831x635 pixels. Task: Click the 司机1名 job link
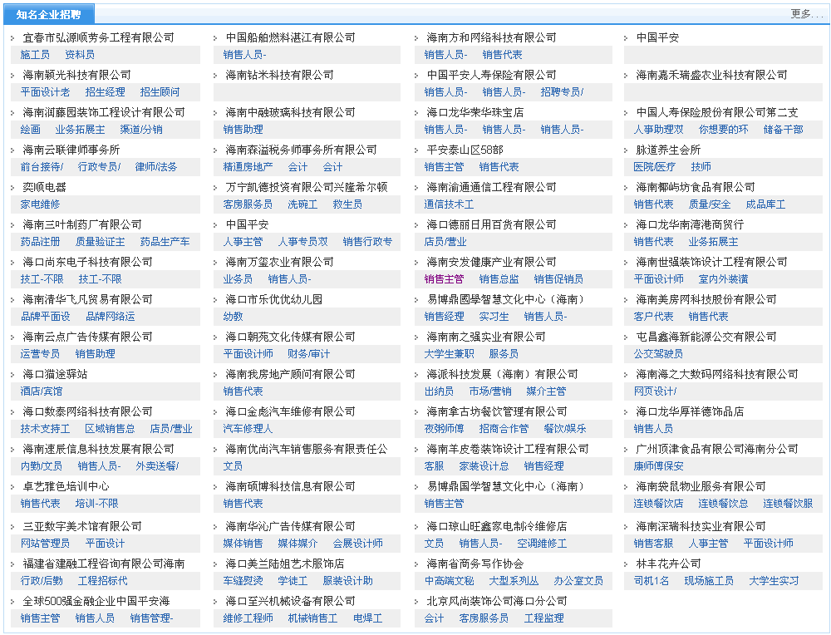click(652, 580)
